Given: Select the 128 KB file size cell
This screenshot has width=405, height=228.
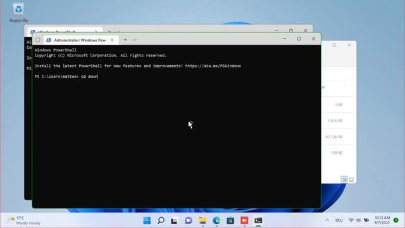Looking at the screenshot, I should pos(337,153).
